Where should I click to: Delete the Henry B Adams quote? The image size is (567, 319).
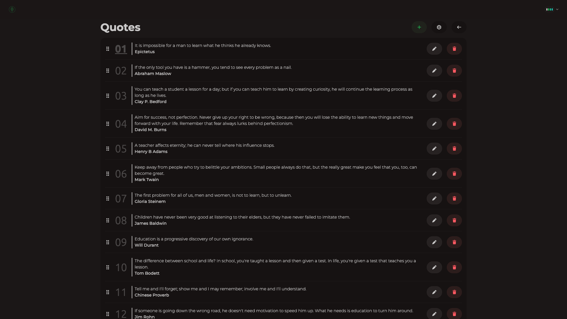pyautogui.click(x=454, y=149)
